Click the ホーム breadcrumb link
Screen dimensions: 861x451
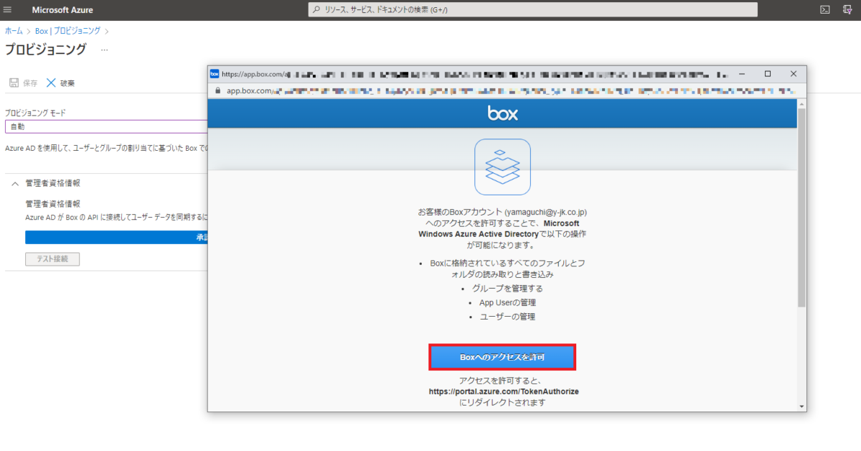(13, 30)
